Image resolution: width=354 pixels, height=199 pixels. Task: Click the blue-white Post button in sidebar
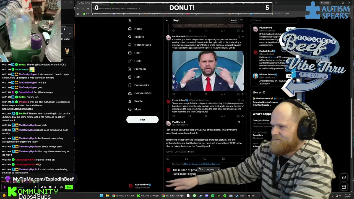(x=142, y=120)
